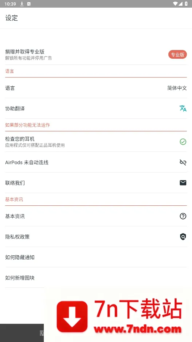The width and height of the screenshot is (192, 342).
Task: Tap the green checkmark for 检查您的耳机
Action: coord(183,142)
